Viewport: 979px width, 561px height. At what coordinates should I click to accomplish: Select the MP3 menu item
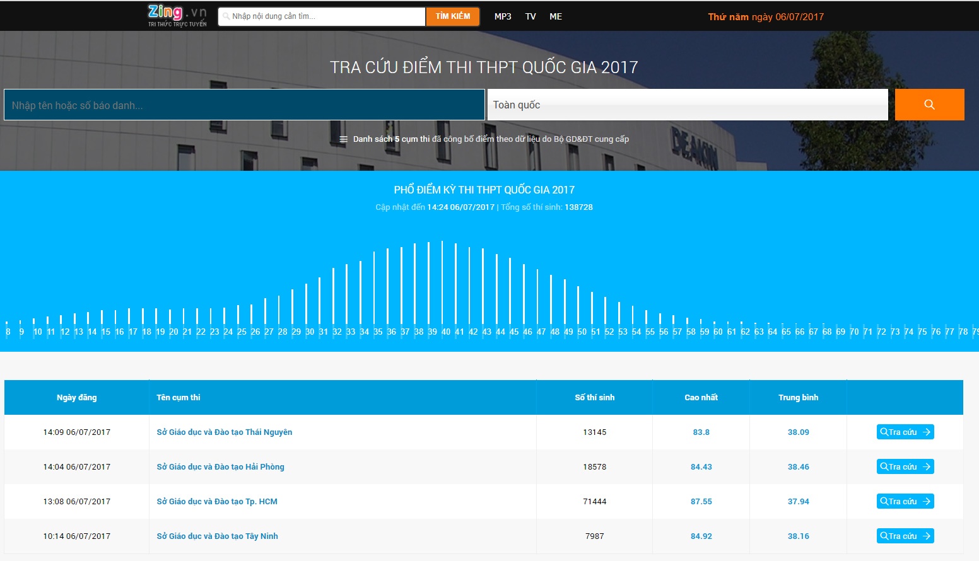[503, 16]
